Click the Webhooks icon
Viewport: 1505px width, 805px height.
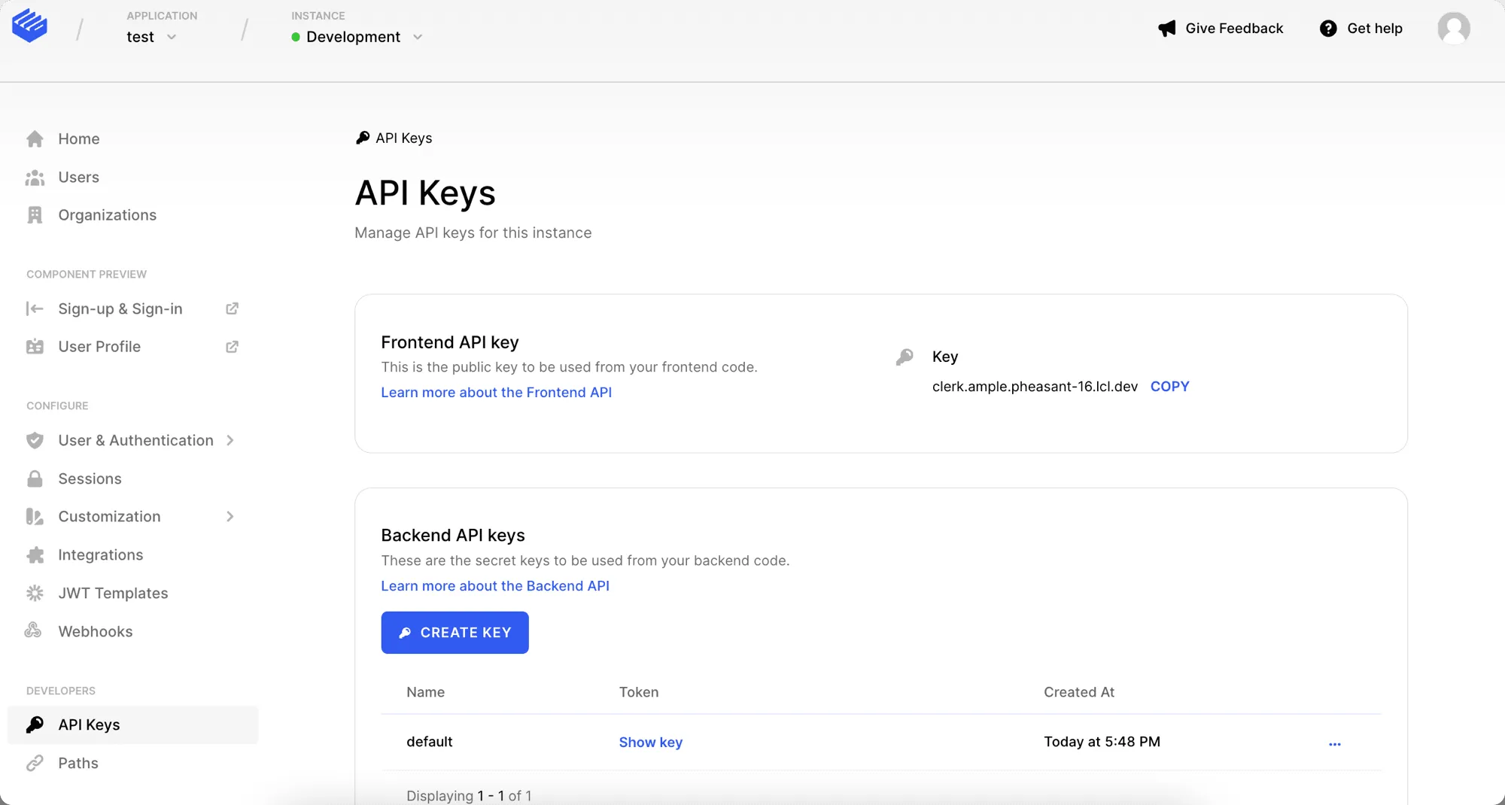[x=33, y=630]
